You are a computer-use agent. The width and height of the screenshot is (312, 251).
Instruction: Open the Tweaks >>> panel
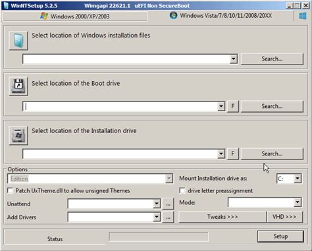tap(222, 217)
